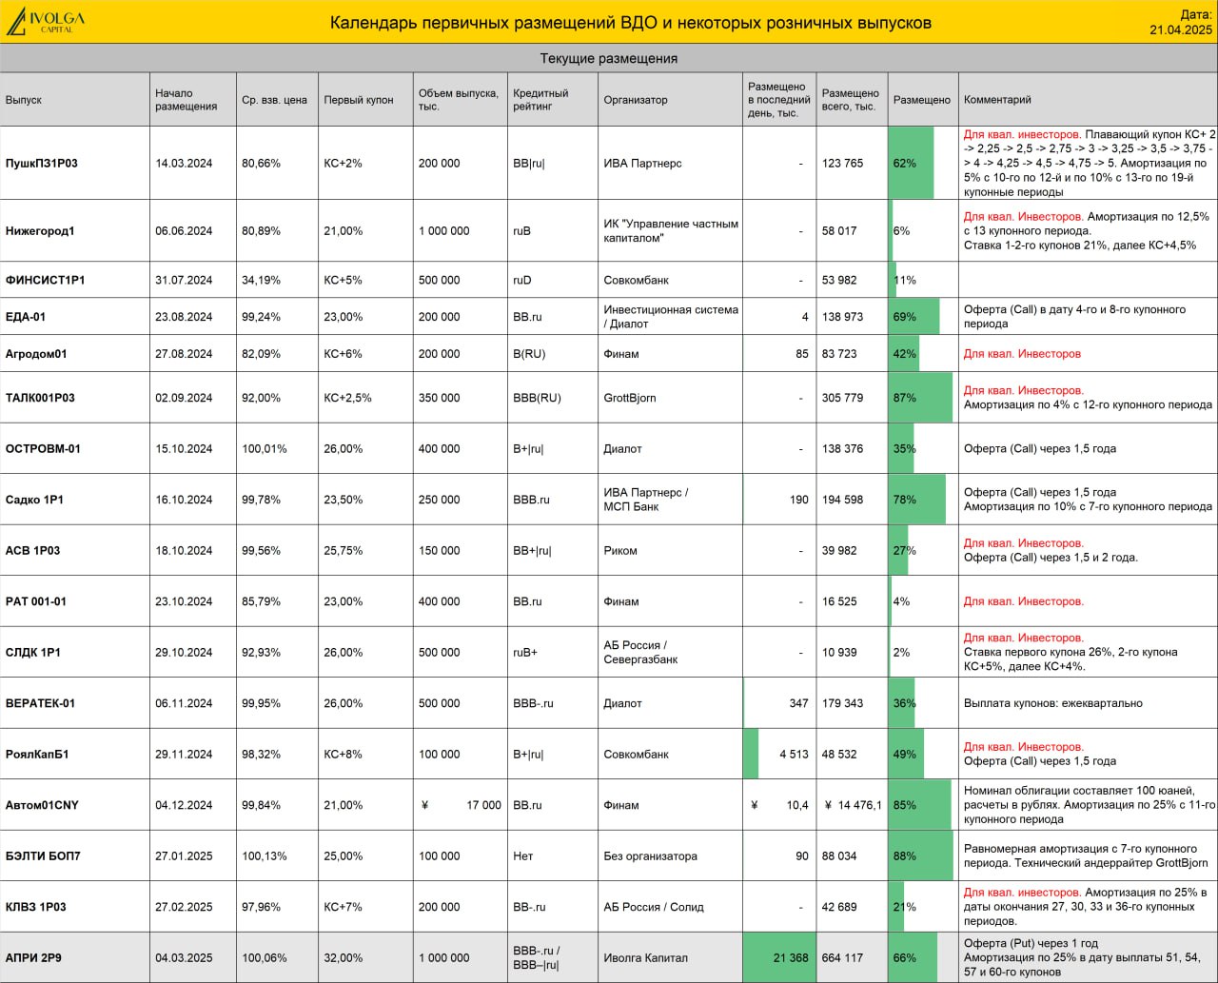
Task: Select the issue volume ¥ 17 000
Action: click(461, 805)
